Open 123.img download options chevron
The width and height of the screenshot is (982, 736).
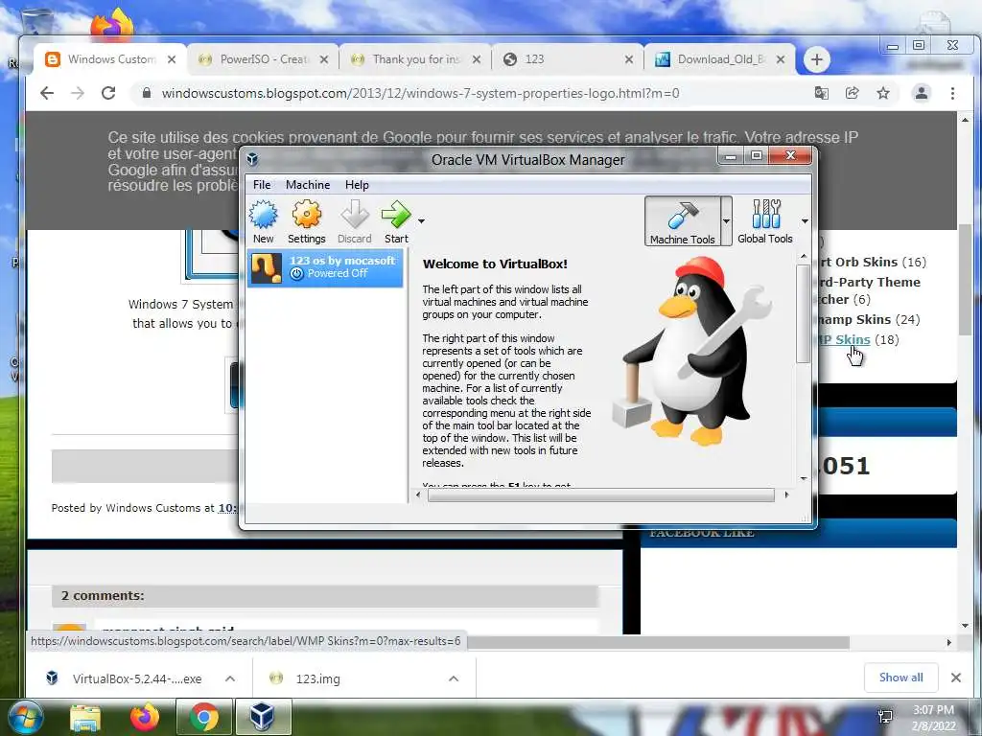pos(454,678)
